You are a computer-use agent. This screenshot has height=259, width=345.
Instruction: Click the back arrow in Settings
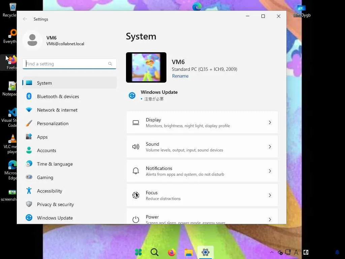[x=25, y=19]
